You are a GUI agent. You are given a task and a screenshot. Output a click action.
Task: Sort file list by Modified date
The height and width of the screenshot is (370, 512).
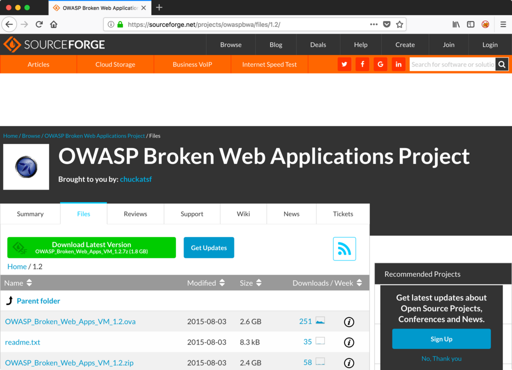pyautogui.click(x=206, y=283)
